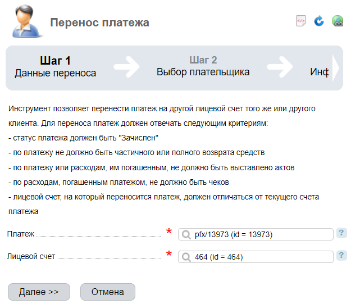Click text не должно быть выставлено актов
Screen dimensions: 351x304
[x=233, y=167]
